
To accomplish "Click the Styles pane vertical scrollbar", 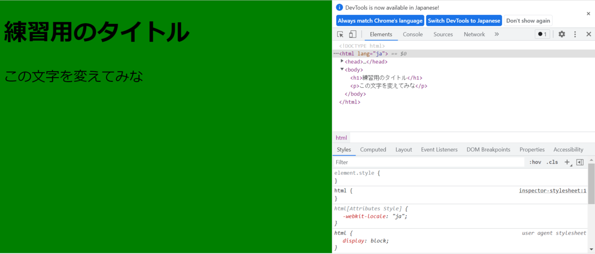I will 591,183.
